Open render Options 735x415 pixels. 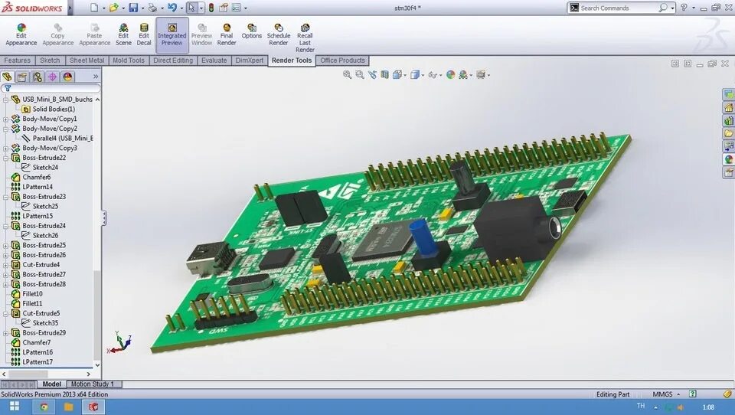pos(252,31)
